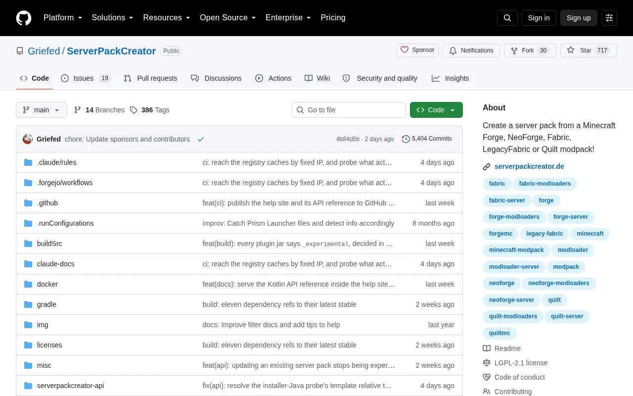
Task: Click the docker folder icon
Action: click(x=28, y=284)
